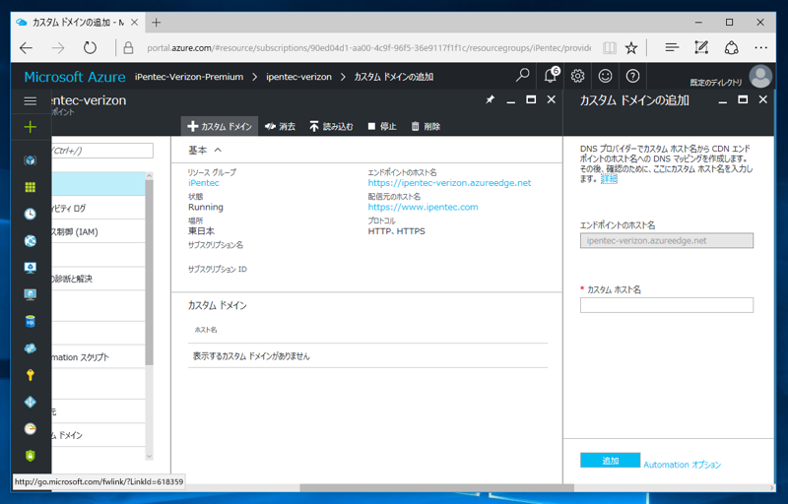Screen dimensions: 788x504
Task: Click the 追加 add button
Action: coord(610,461)
